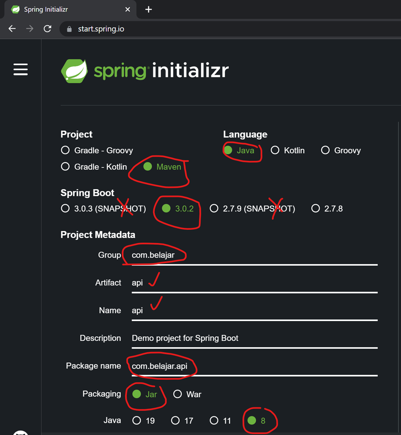This screenshot has width=401, height=435.
Task: Click the browser back arrow
Action: pos(12,28)
